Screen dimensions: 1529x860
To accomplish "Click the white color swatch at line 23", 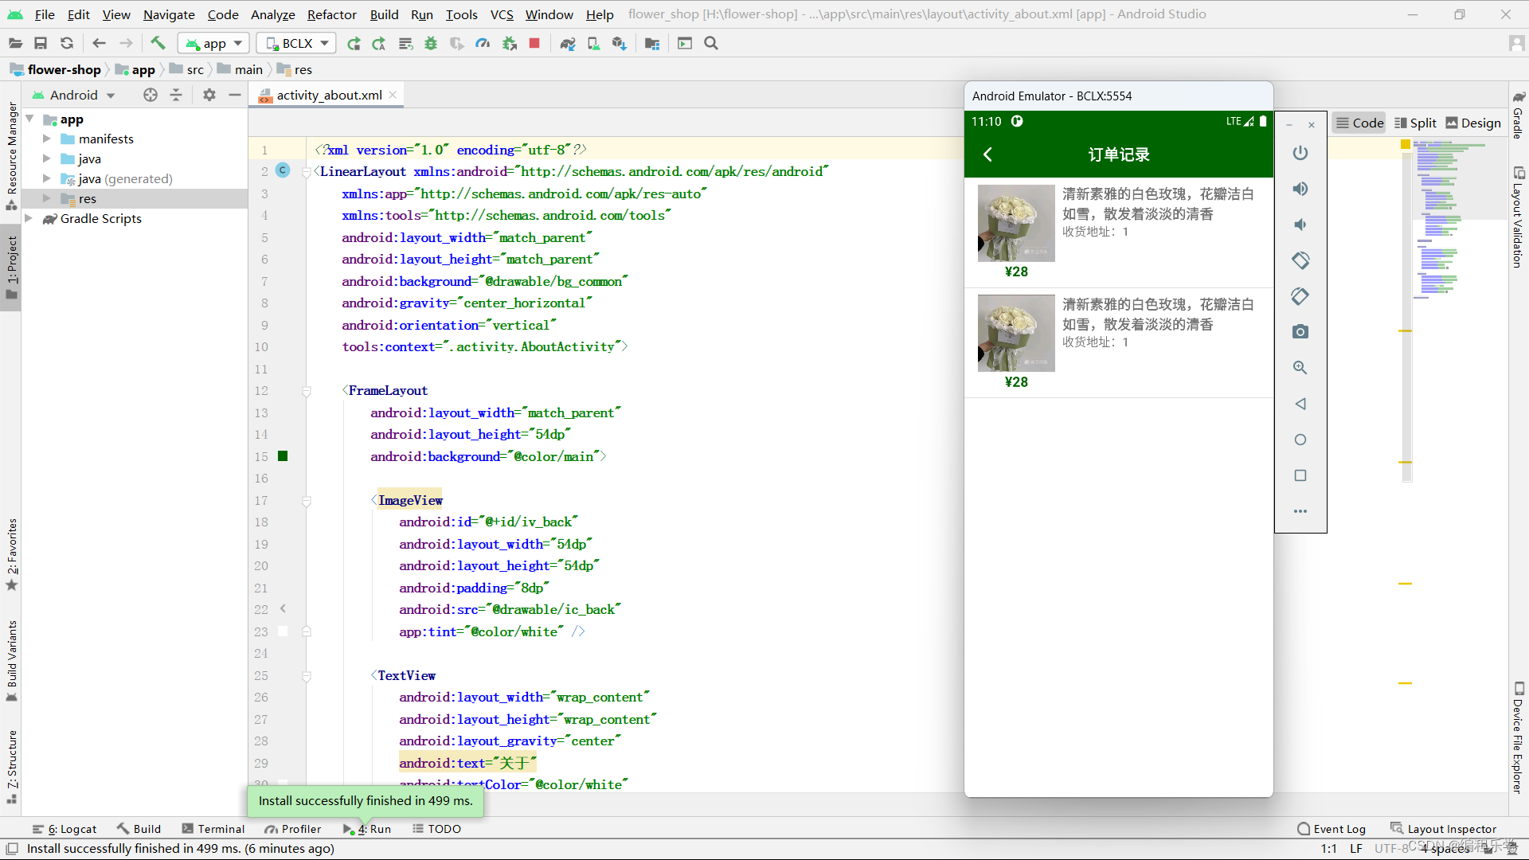I will coord(283,631).
